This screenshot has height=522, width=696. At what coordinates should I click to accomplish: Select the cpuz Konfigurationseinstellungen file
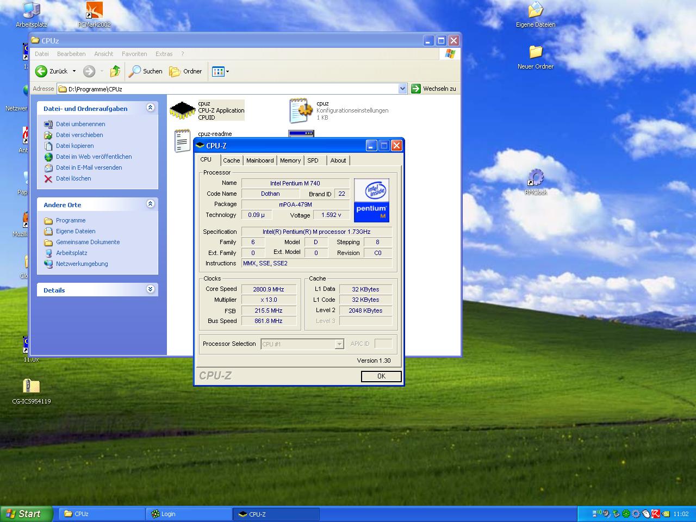click(339, 110)
